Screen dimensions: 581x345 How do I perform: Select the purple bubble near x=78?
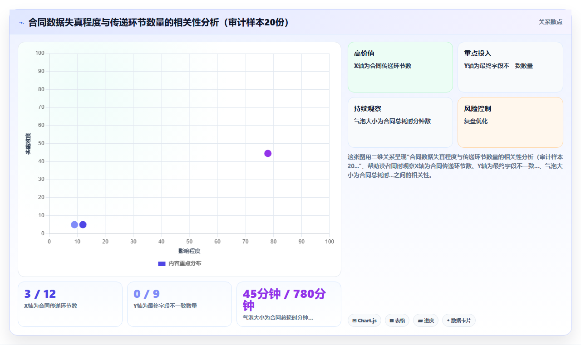(x=268, y=153)
